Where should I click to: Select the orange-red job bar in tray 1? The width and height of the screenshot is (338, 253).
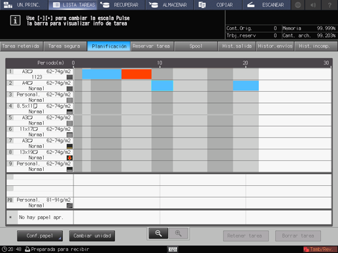[137, 74]
